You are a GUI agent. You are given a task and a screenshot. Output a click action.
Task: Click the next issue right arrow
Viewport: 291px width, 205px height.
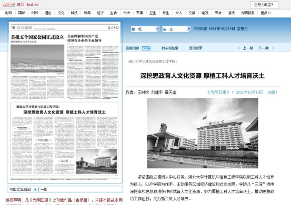tap(273, 48)
